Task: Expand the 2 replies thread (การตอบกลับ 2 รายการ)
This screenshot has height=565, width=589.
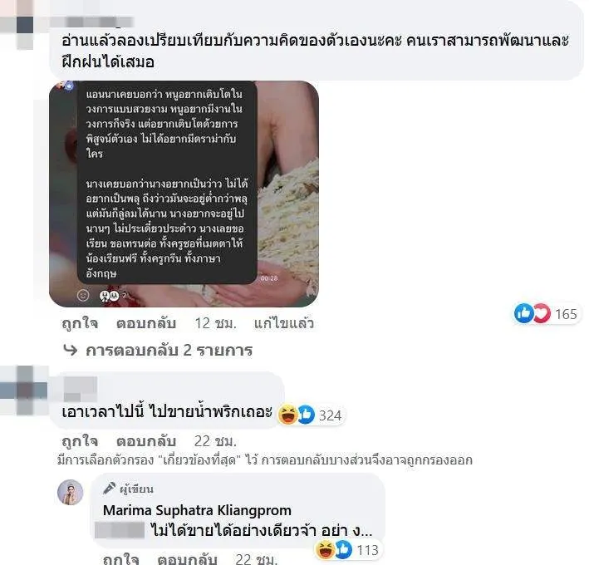Action: [x=158, y=351]
